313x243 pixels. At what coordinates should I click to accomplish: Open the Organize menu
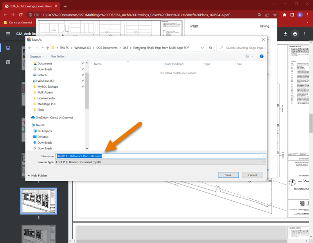tap(36, 56)
